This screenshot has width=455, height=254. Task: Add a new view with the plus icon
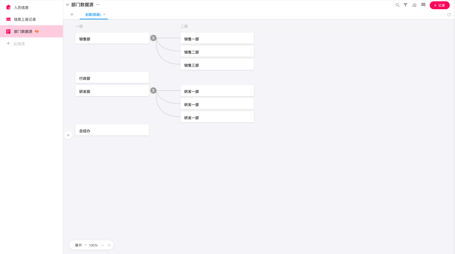pyautogui.click(x=72, y=14)
